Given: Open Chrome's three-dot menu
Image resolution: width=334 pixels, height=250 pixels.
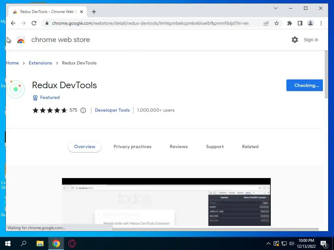Looking at the screenshot, I should (321, 23).
